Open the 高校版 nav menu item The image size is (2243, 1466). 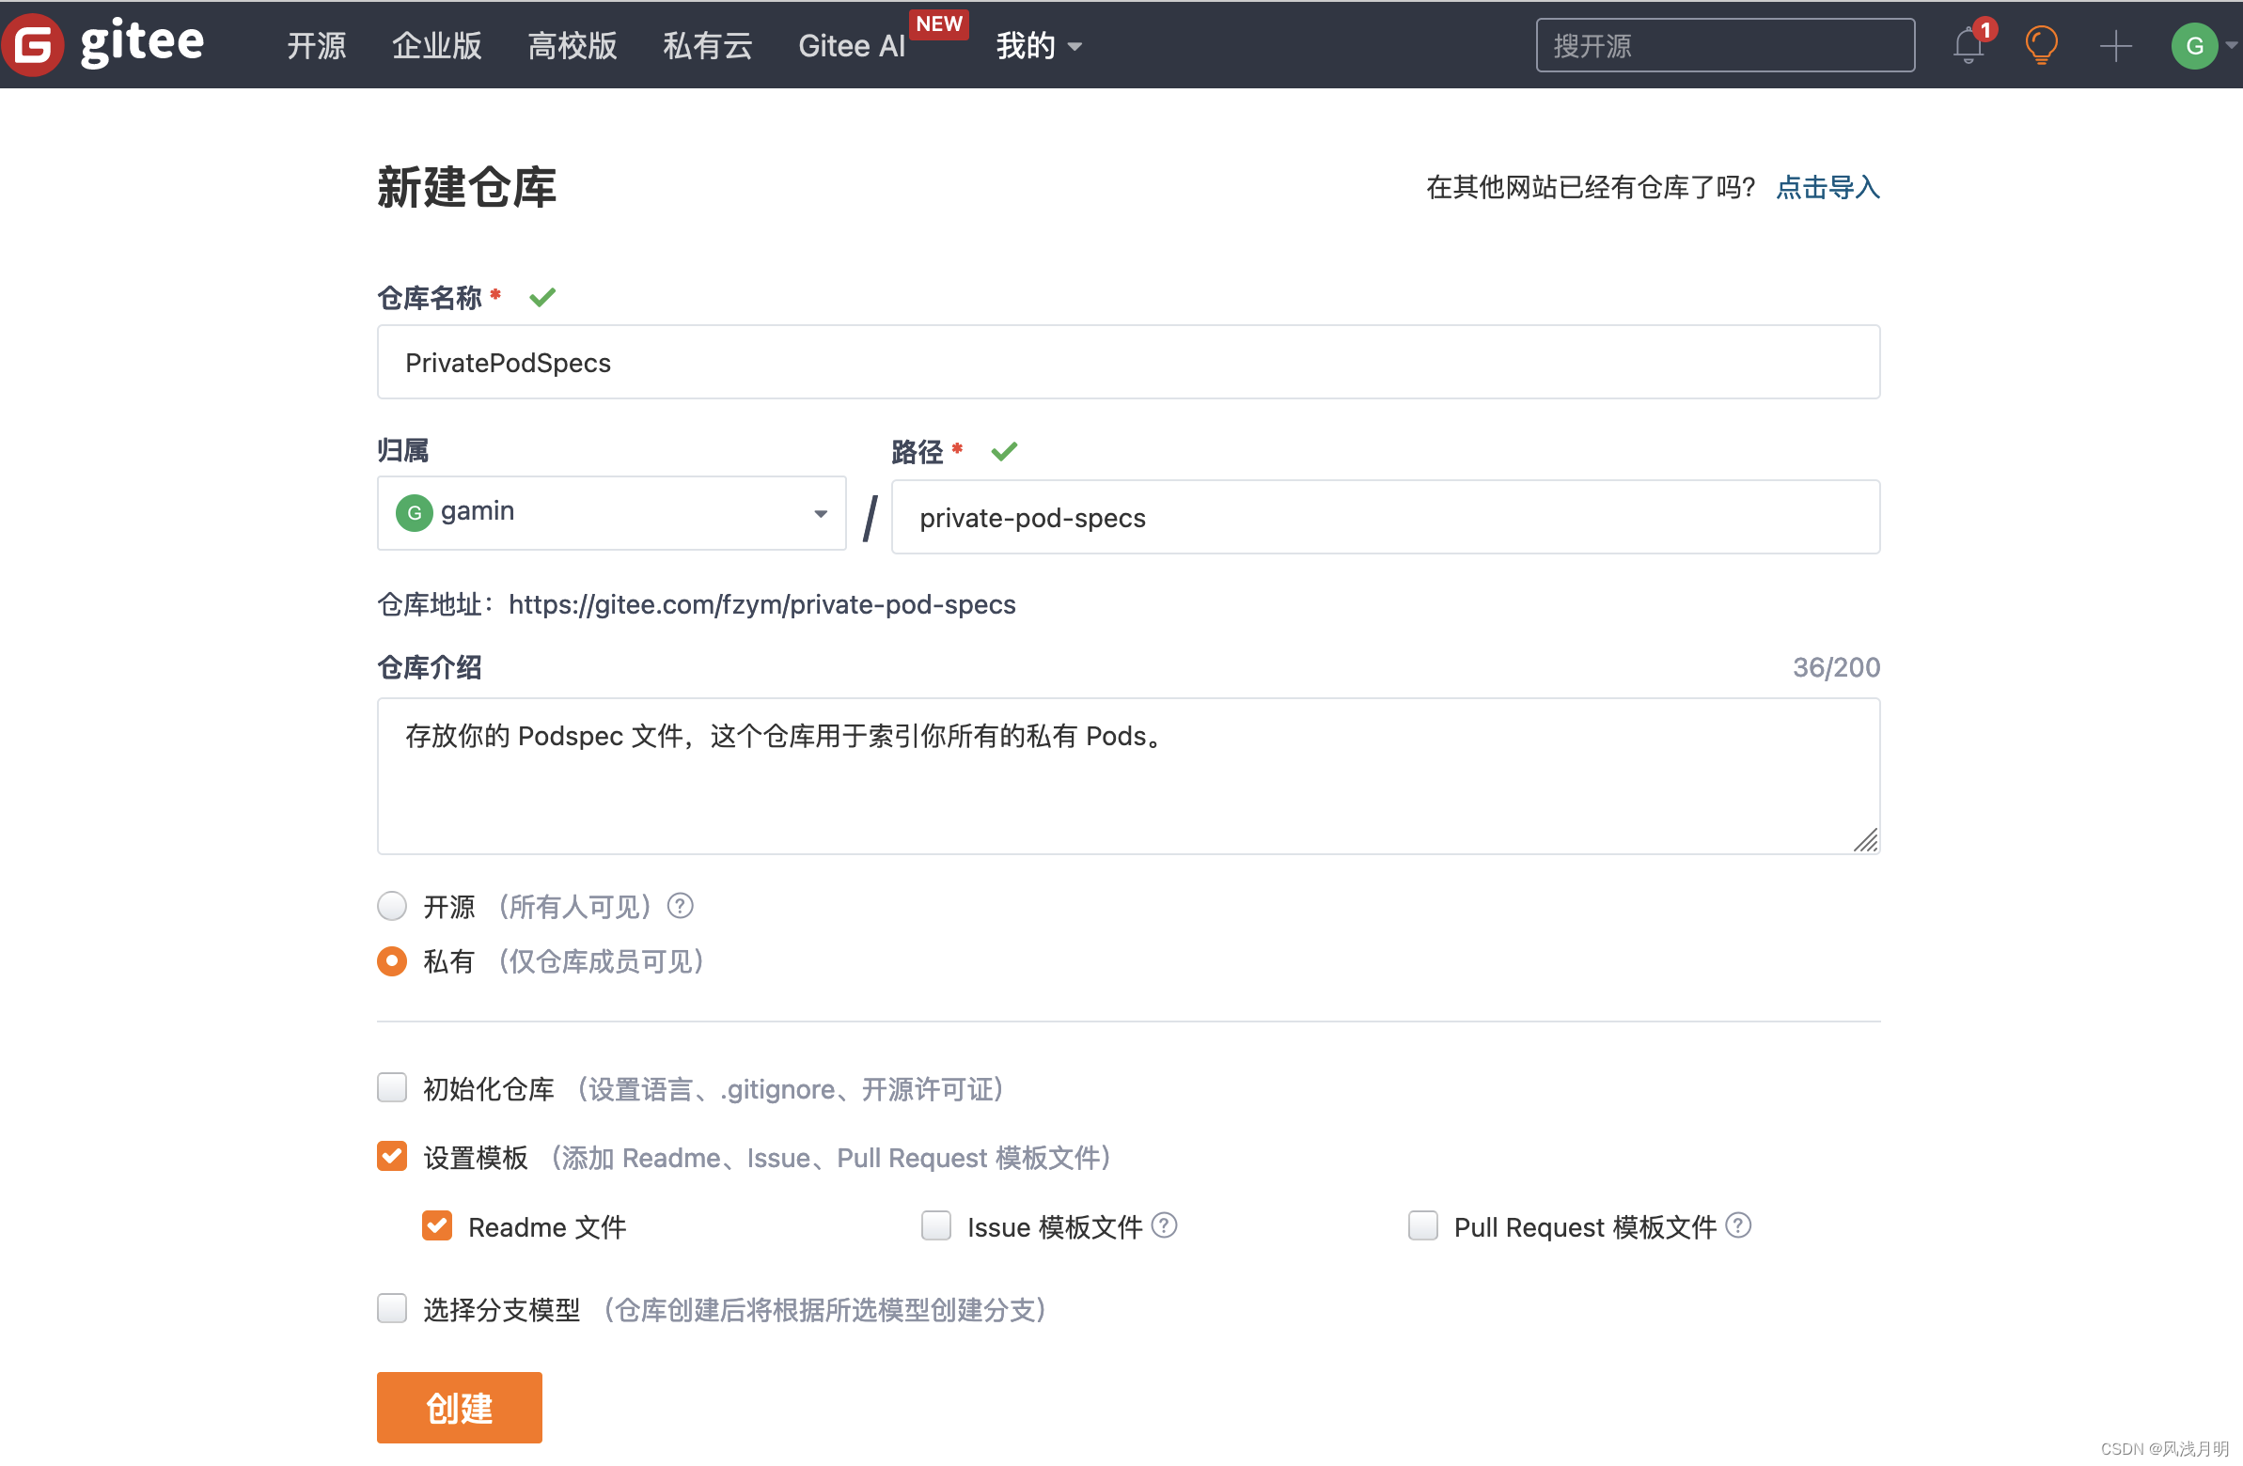click(x=573, y=45)
